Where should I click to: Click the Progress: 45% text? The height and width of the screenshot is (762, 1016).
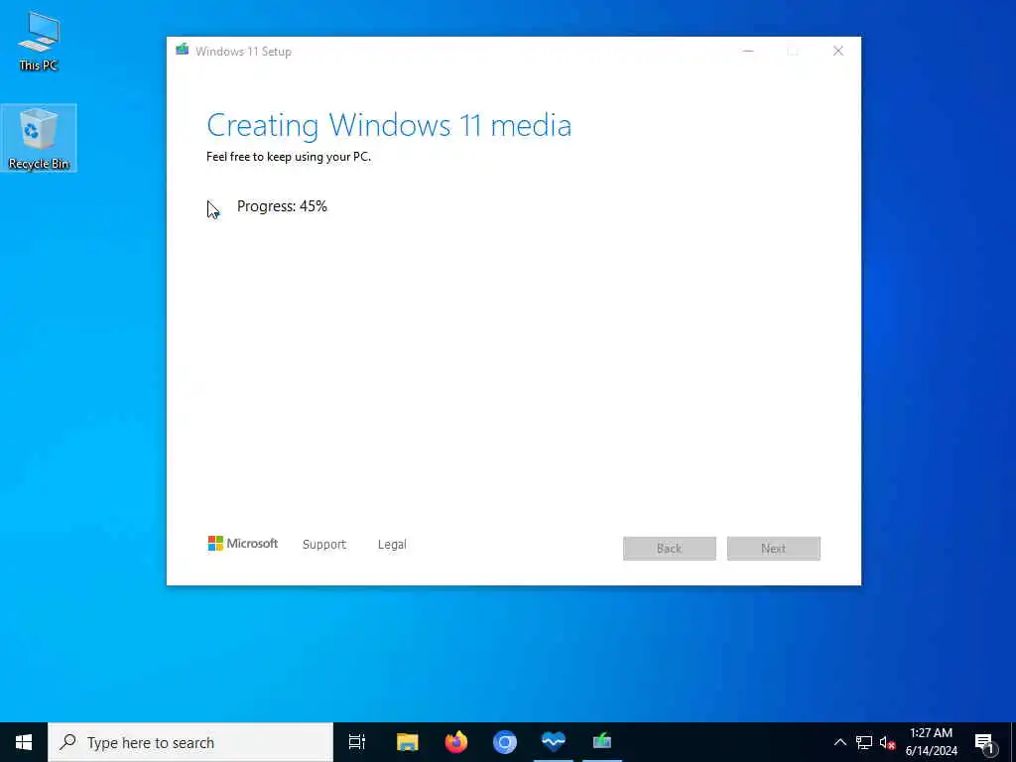tap(282, 206)
